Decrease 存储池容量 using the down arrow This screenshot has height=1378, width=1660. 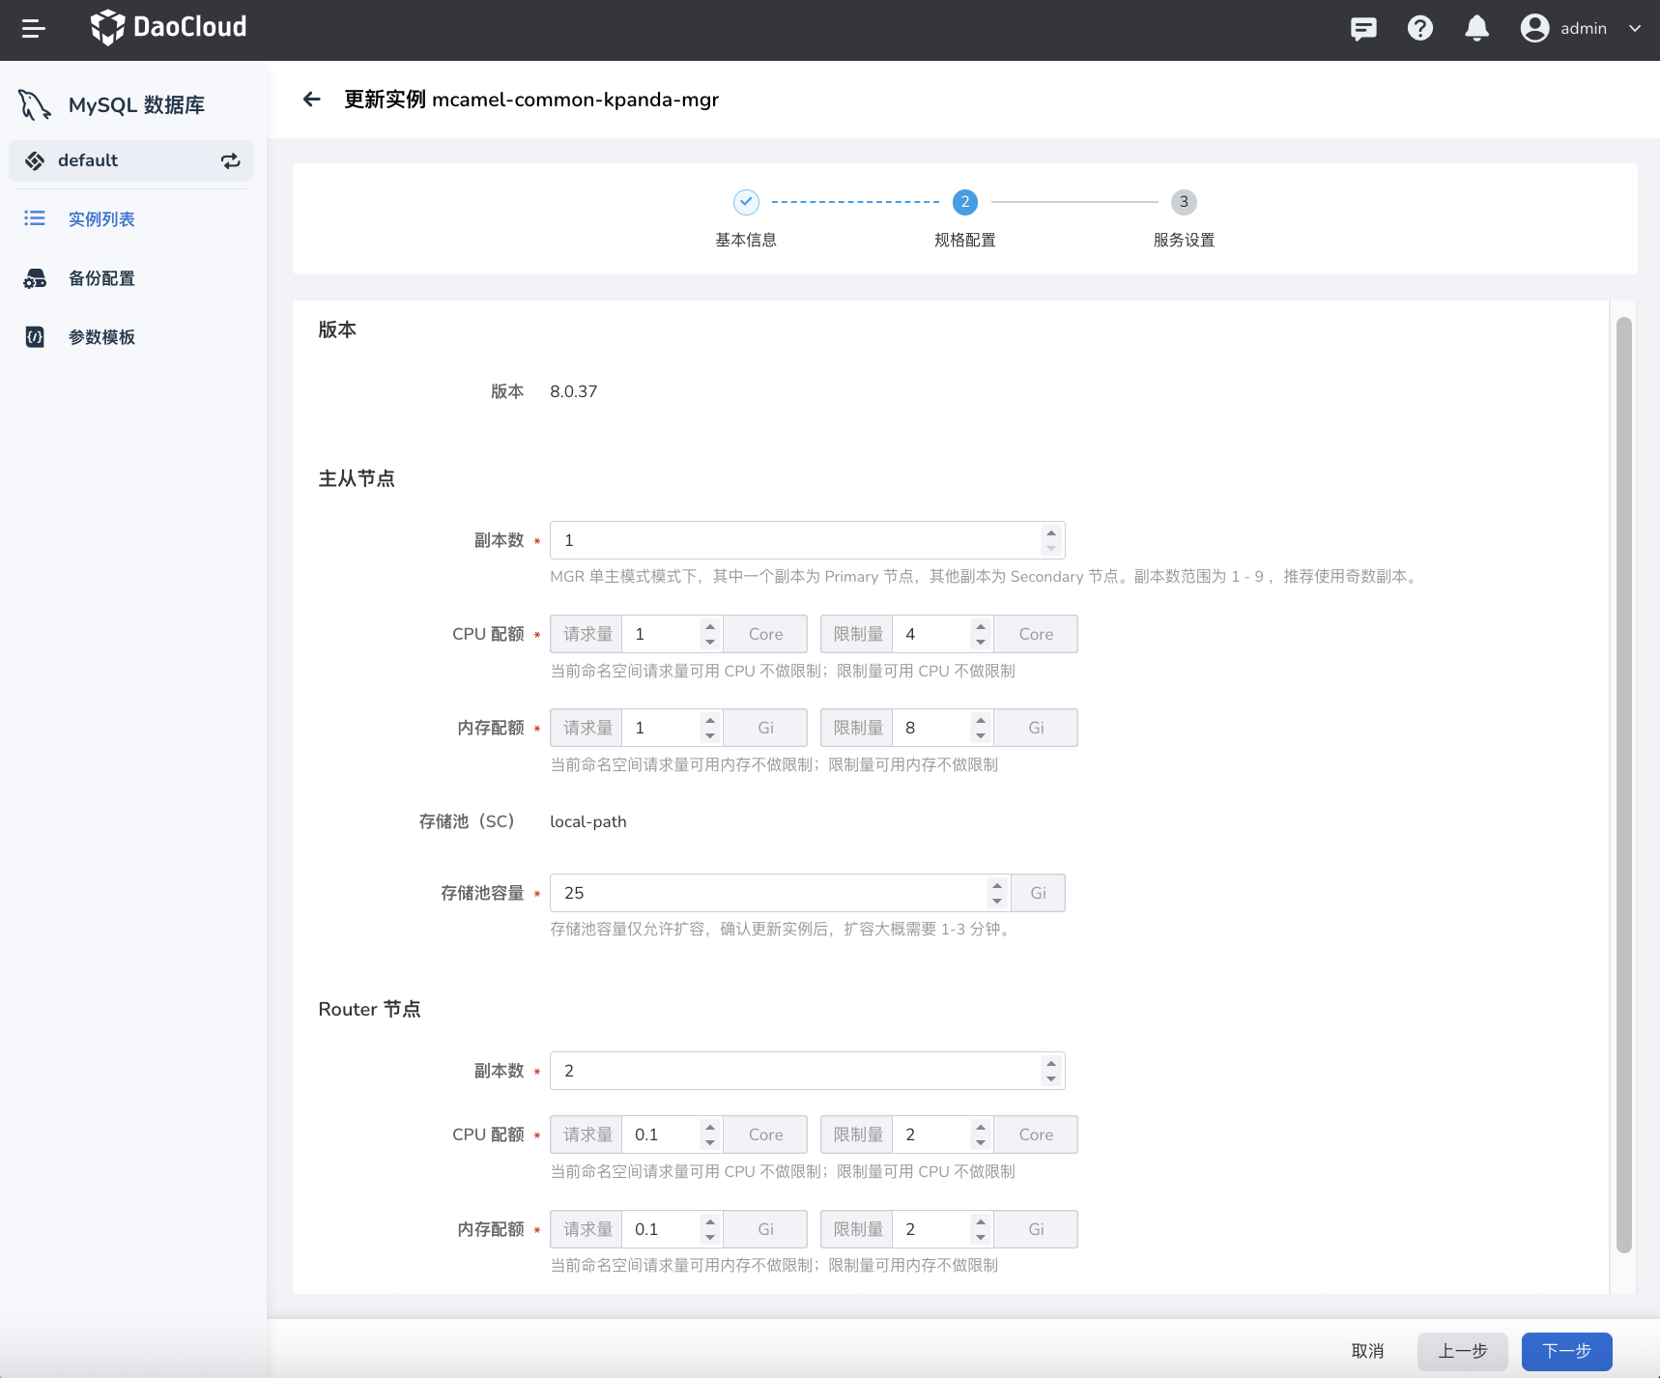click(x=996, y=901)
